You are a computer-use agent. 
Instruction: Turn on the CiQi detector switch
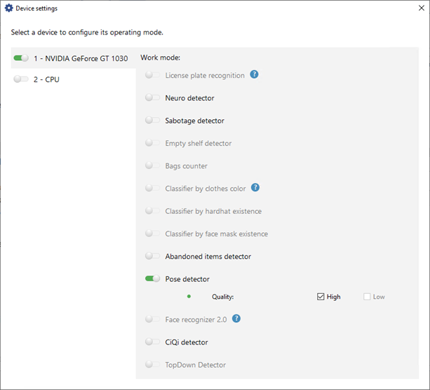pyautogui.click(x=152, y=342)
